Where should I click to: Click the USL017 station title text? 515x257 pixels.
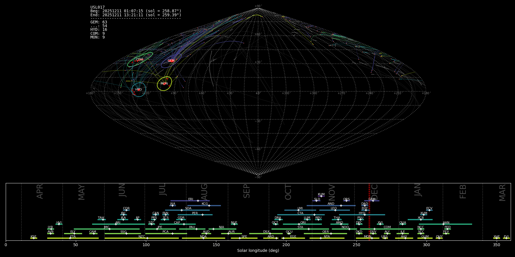(98, 7)
